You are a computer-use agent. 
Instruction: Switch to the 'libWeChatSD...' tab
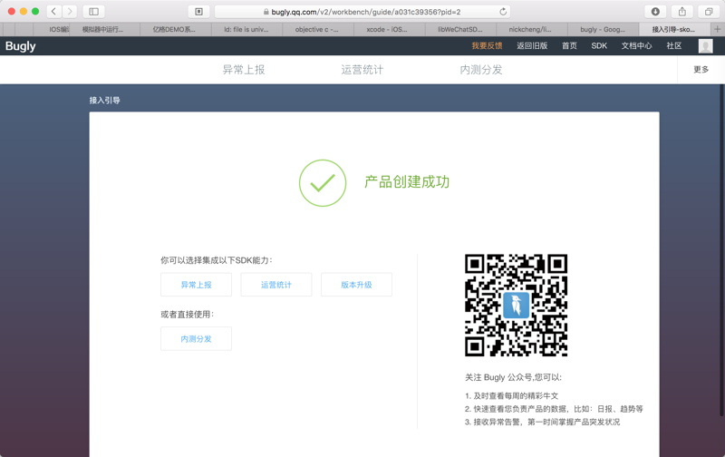(x=459, y=29)
